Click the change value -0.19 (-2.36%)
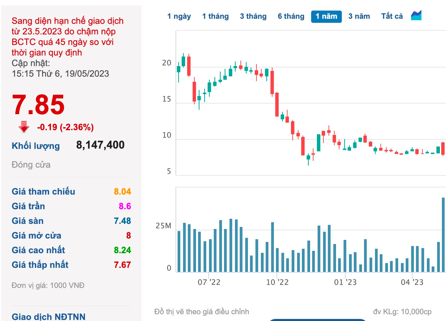Screen dimensions: 446x321 tap(65, 127)
